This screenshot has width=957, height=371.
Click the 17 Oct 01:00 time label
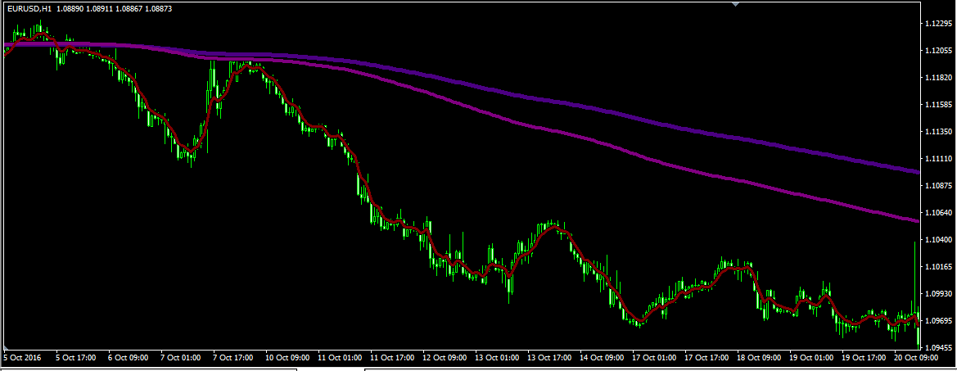click(x=653, y=358)
